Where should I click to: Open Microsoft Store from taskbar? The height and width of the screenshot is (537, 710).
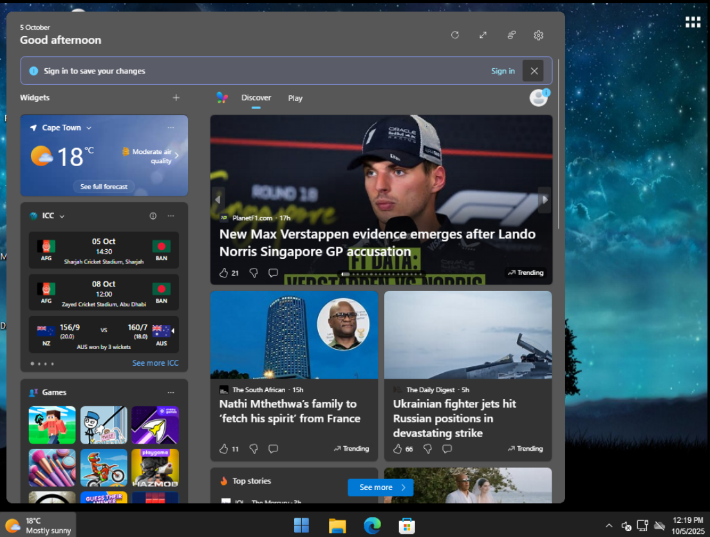coord(407,525)
